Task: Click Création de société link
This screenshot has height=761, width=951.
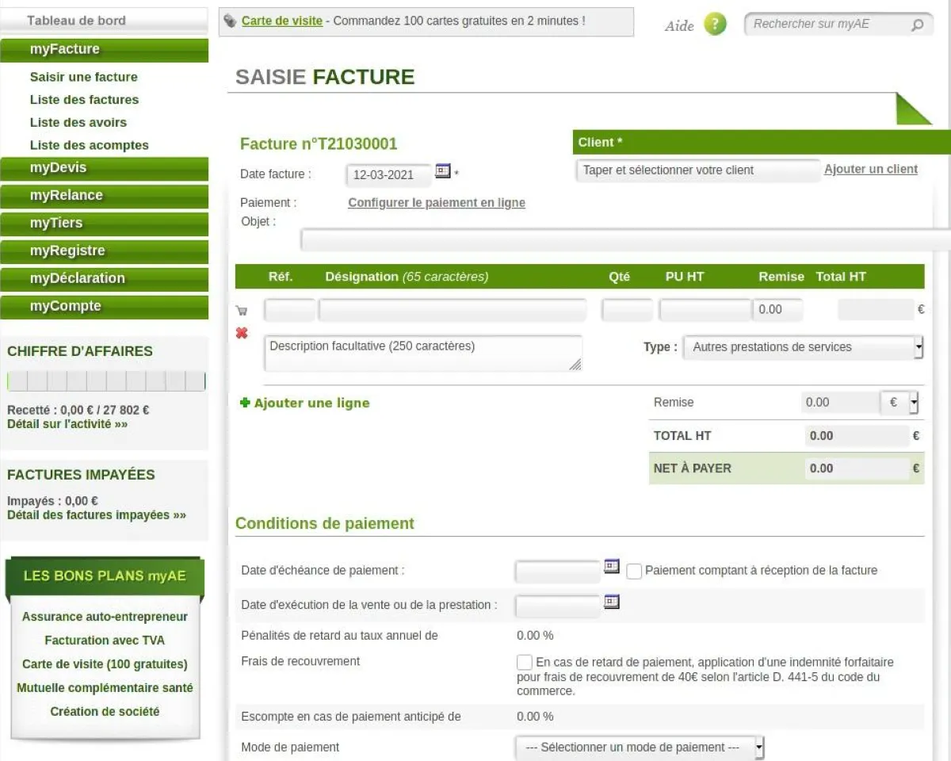Action: (105, 712)
